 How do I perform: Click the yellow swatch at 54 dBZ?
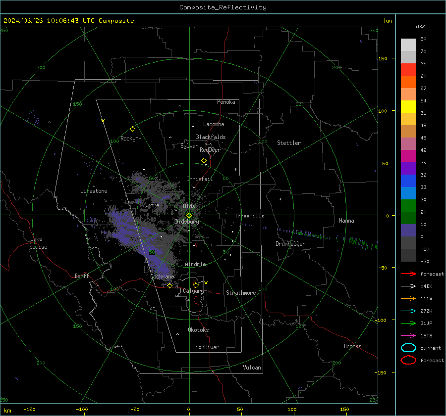[x=408, y=107]
